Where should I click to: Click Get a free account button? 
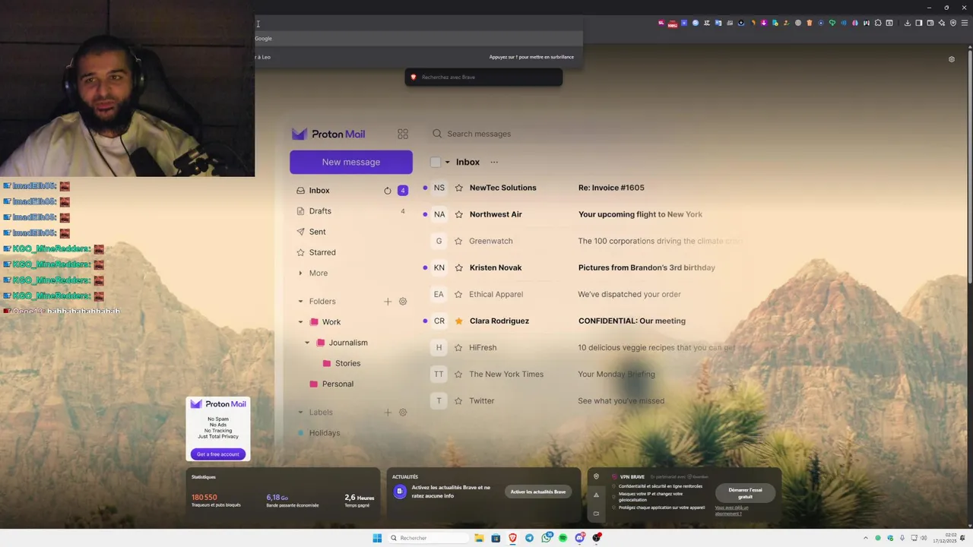coord(218,454)
